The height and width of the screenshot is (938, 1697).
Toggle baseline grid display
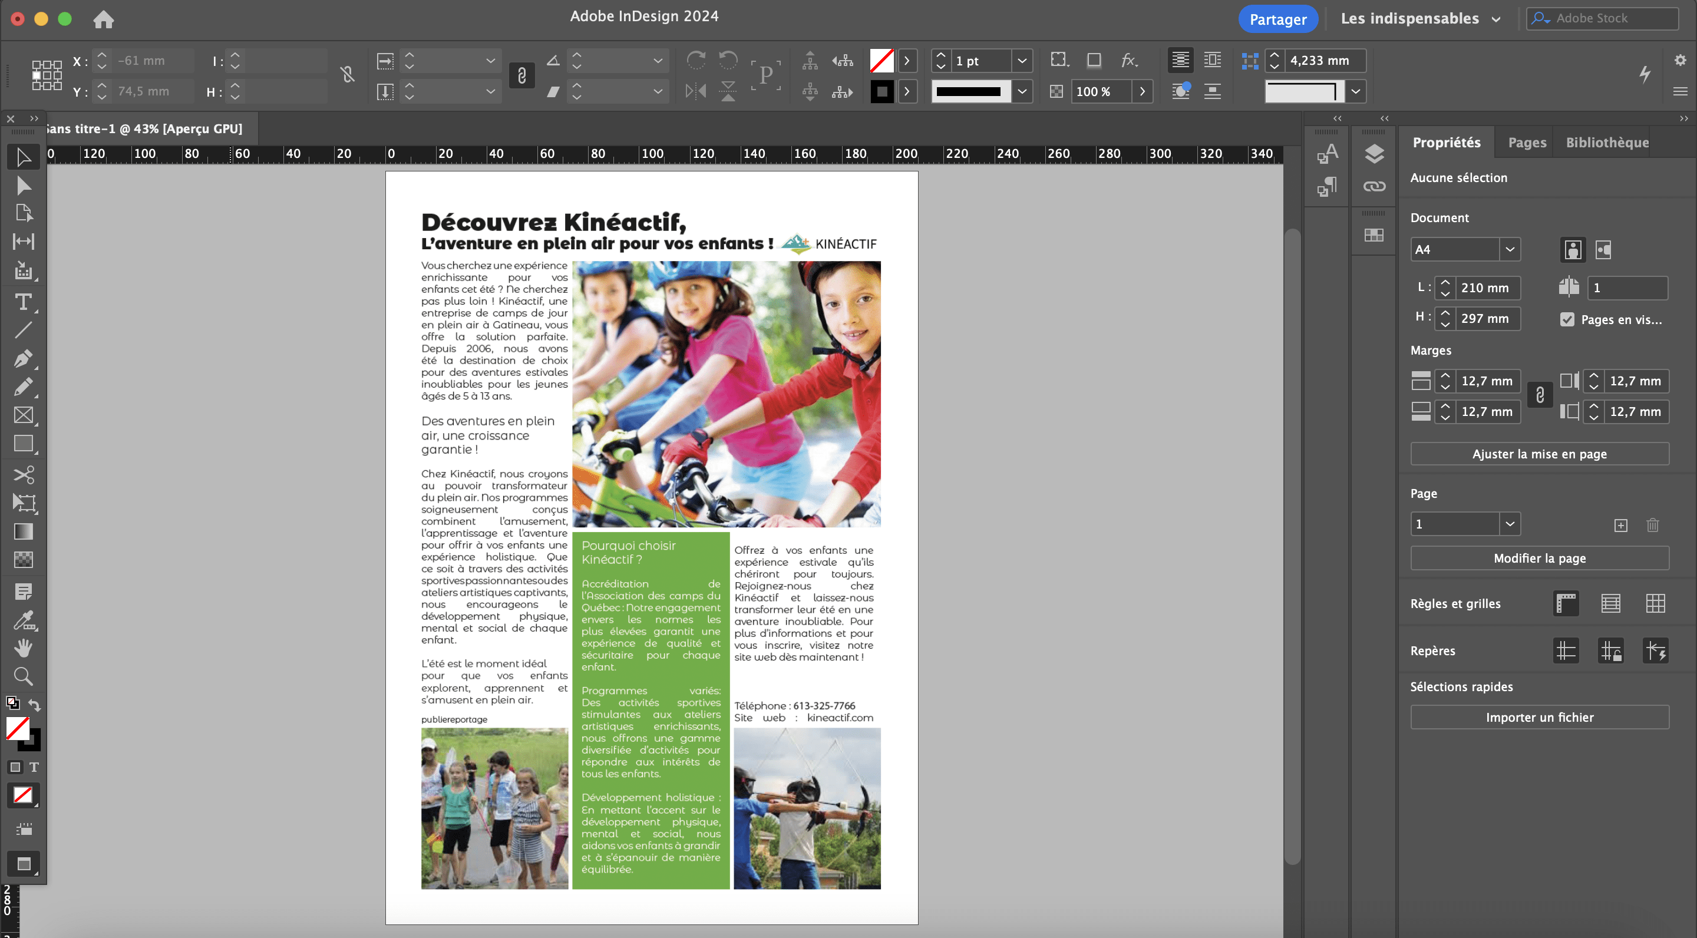pos(1611,603)
